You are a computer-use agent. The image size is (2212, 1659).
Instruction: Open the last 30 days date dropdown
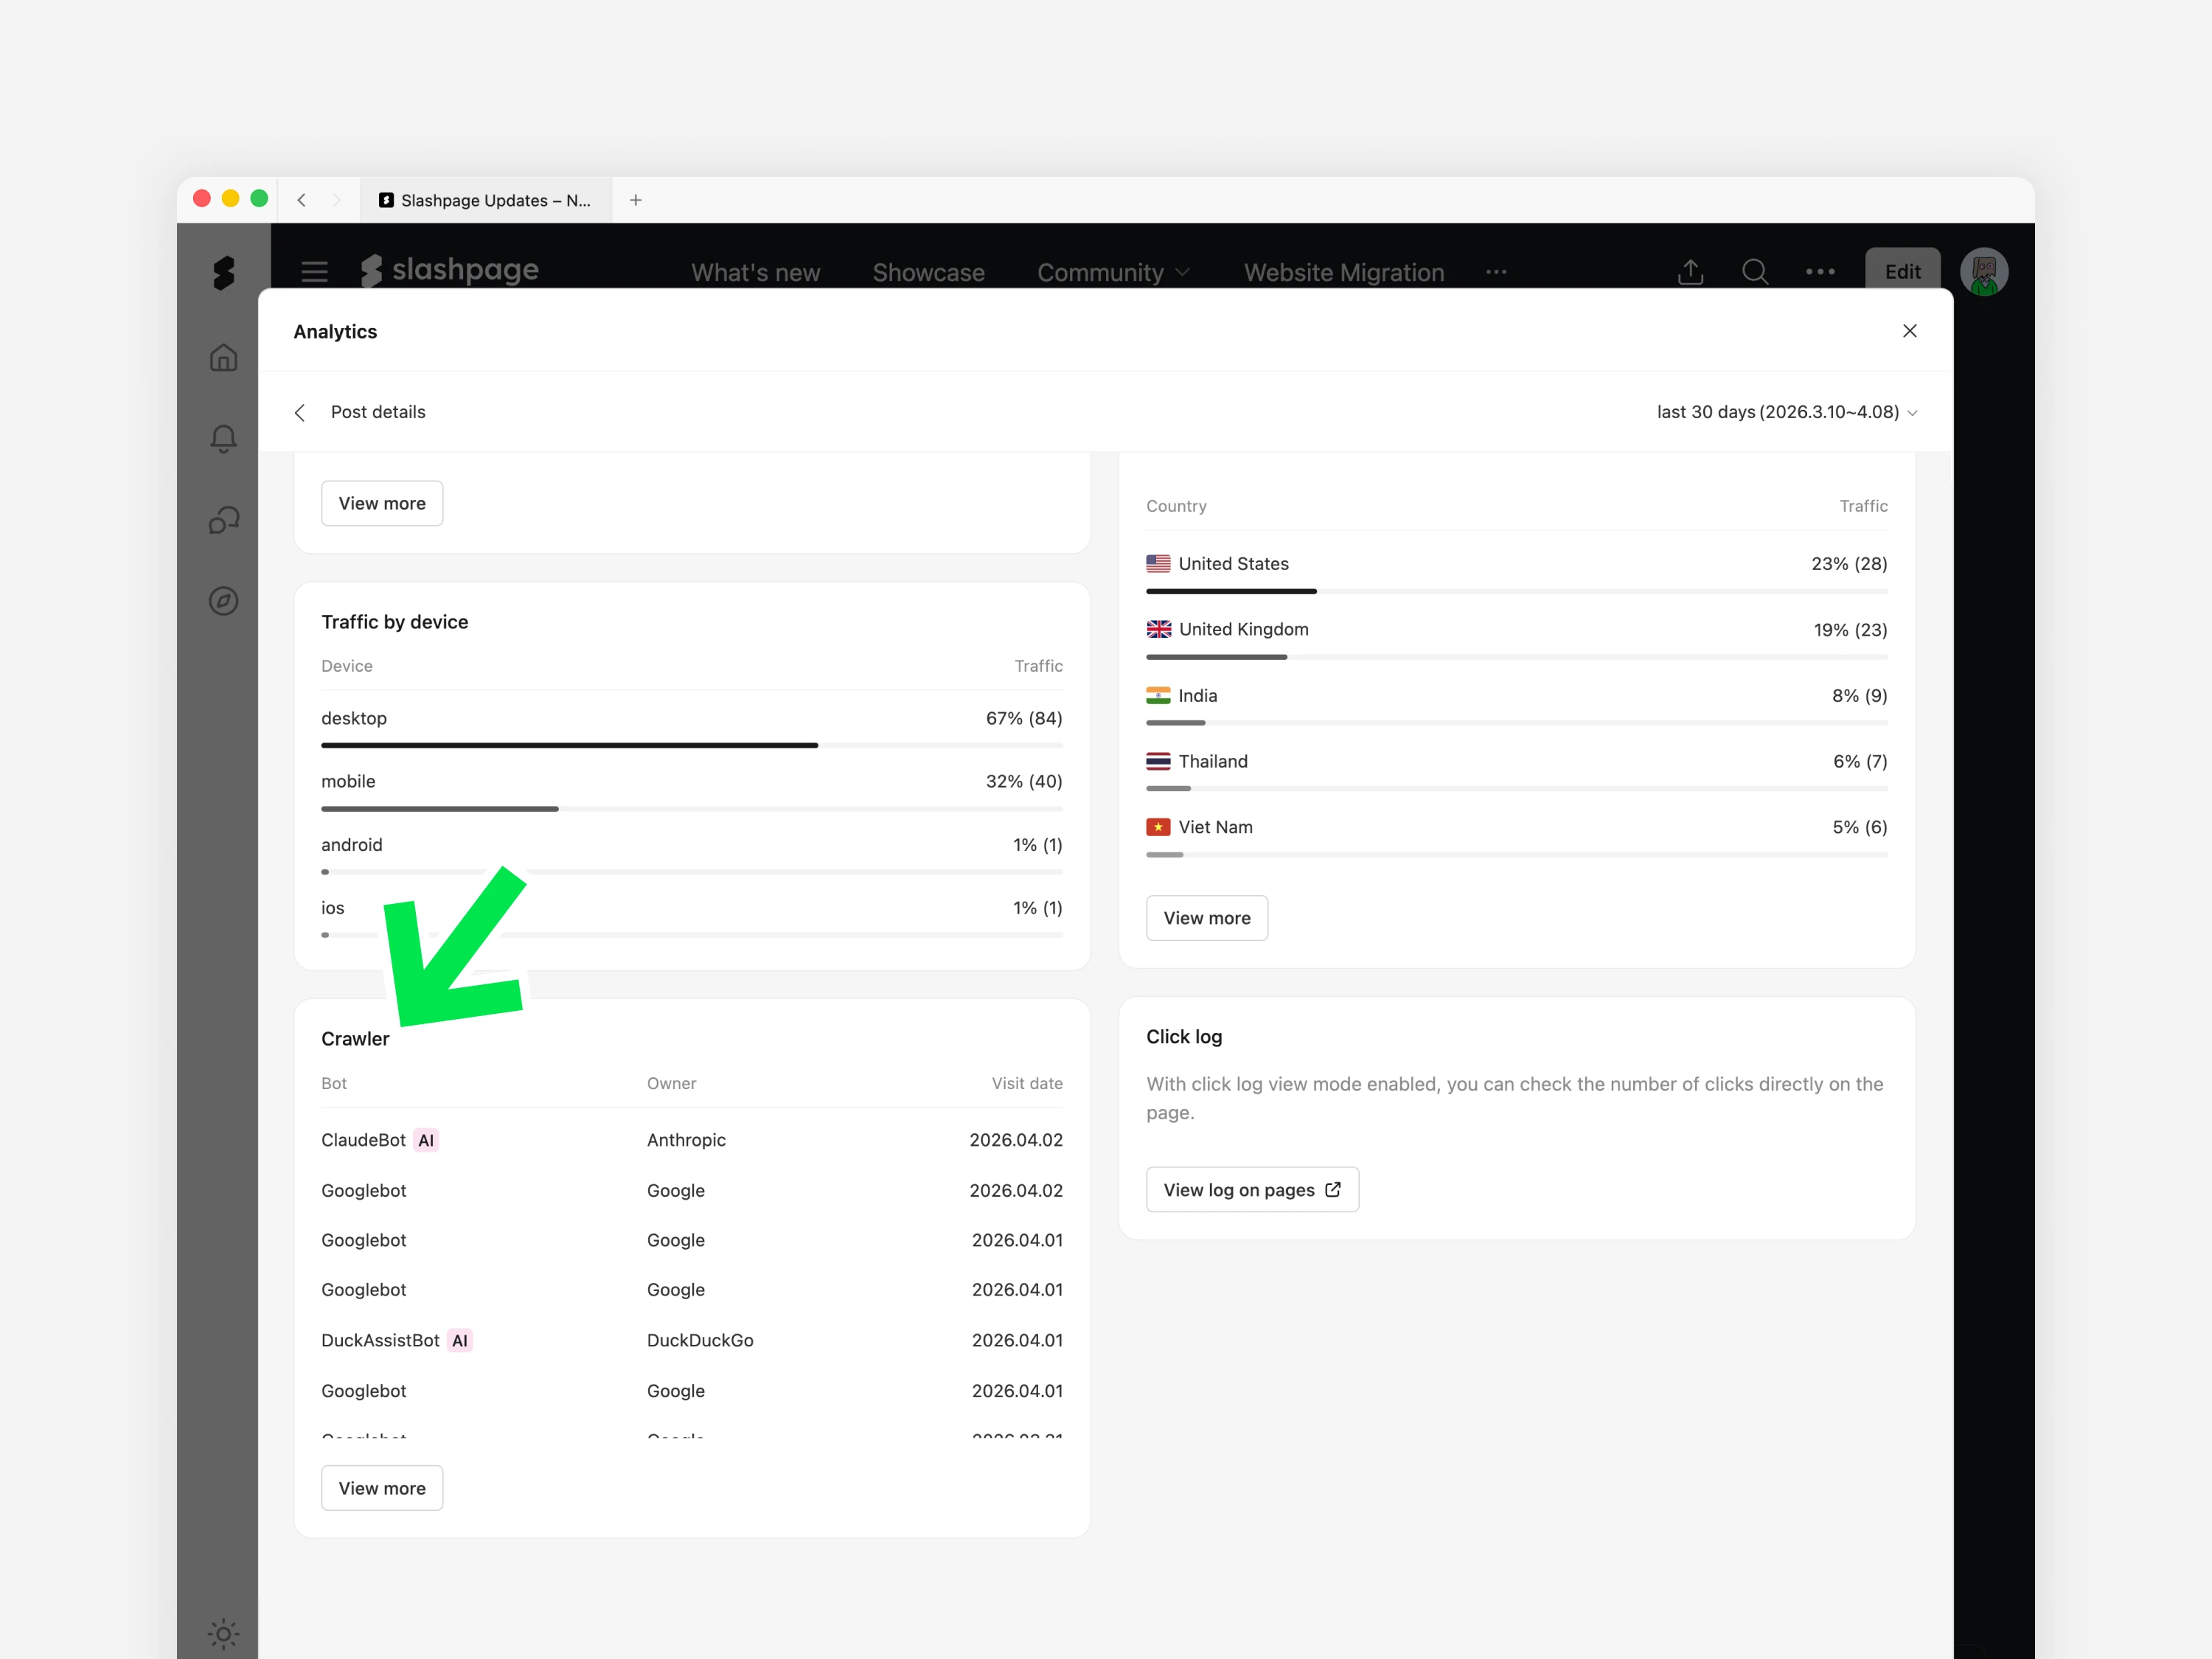[x=1786, y=413]
